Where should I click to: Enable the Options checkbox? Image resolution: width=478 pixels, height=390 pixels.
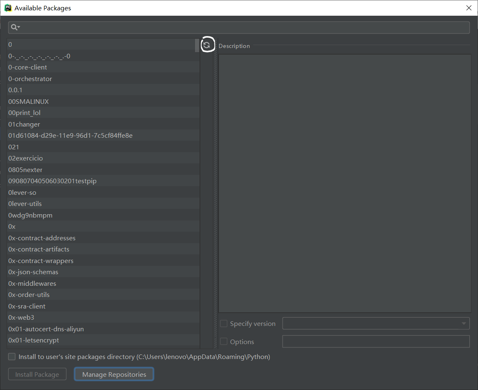click(224, 342)
